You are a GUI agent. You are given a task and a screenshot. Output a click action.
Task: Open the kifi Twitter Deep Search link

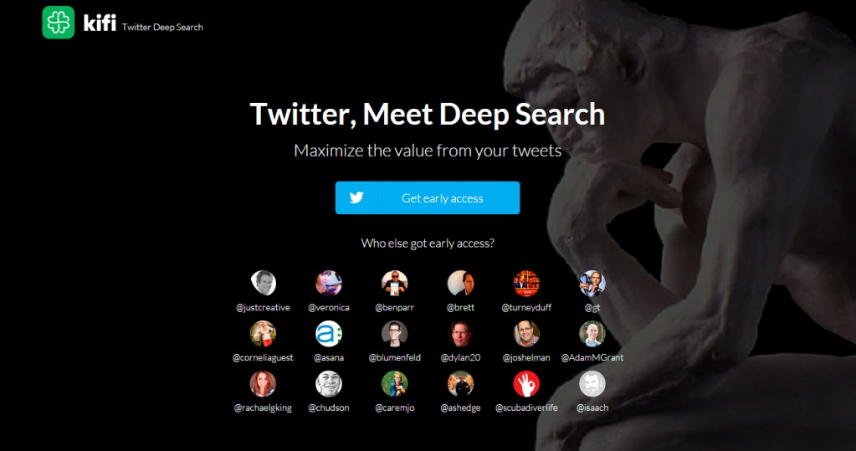[143, 23]
